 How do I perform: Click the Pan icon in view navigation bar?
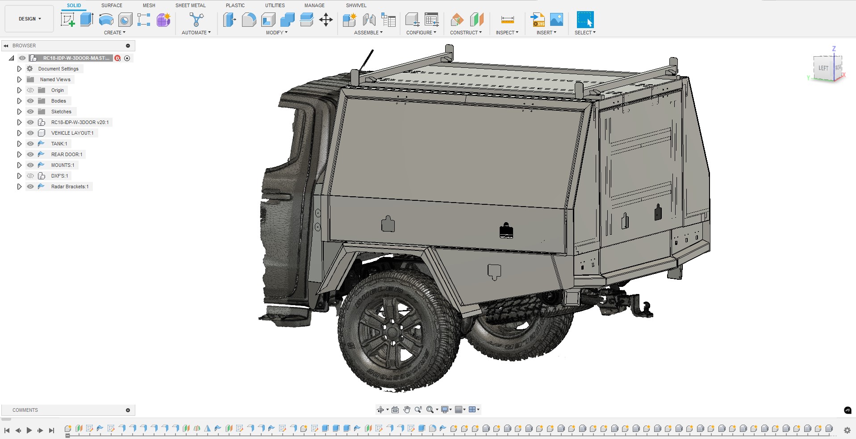406,409
